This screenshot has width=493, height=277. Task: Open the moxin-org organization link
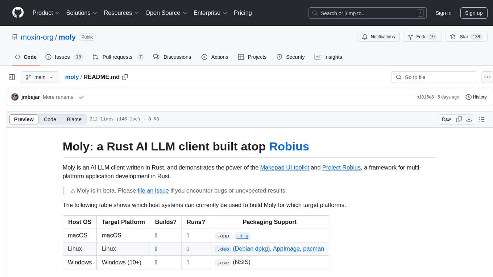click(x=37, y=37)
